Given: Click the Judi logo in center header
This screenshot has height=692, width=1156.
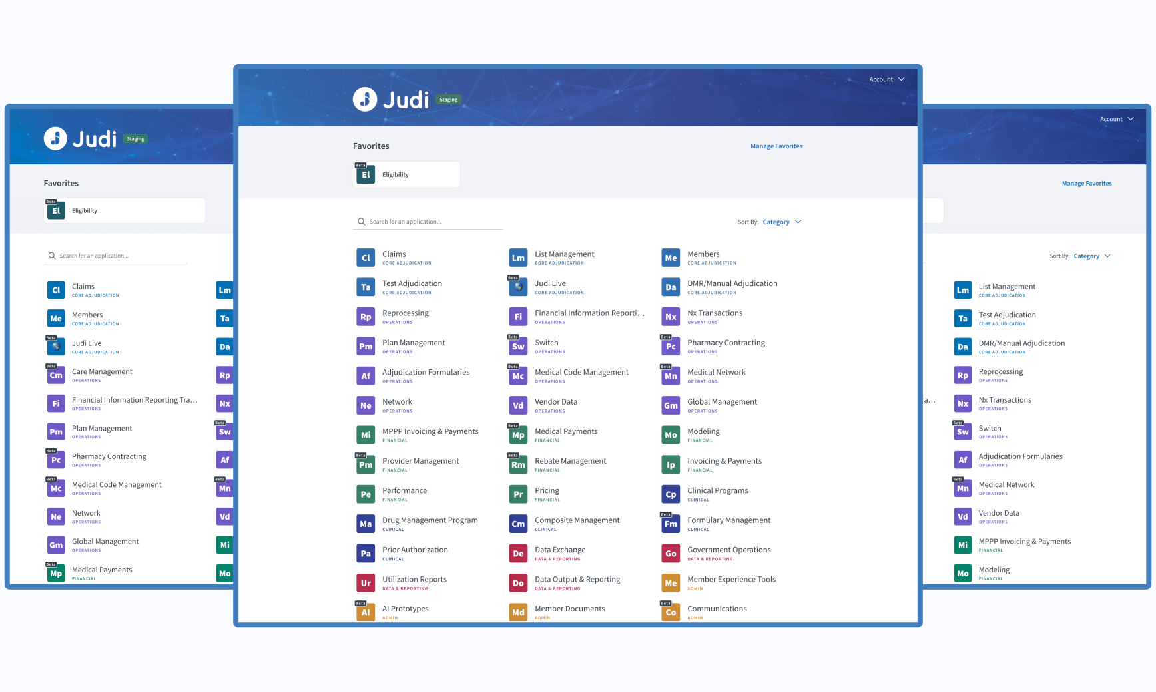Looking at the screenshot, I should [x=391, y=100].
